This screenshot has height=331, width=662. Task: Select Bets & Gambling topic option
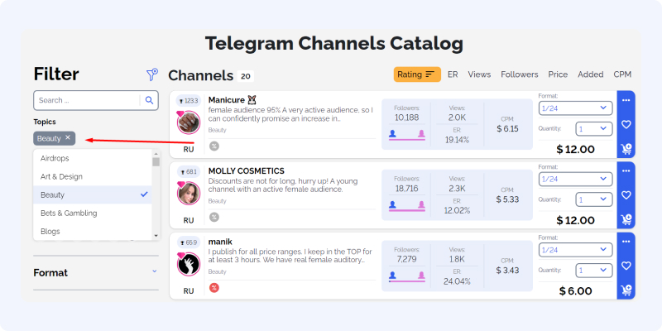click(x=93, y=213)
